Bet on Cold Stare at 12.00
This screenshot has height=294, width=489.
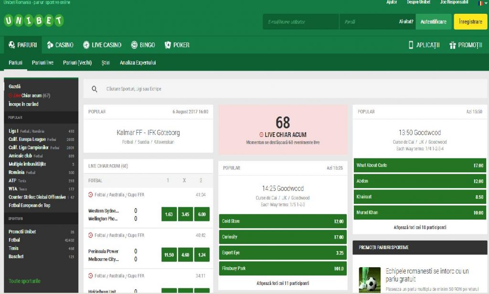283,221
